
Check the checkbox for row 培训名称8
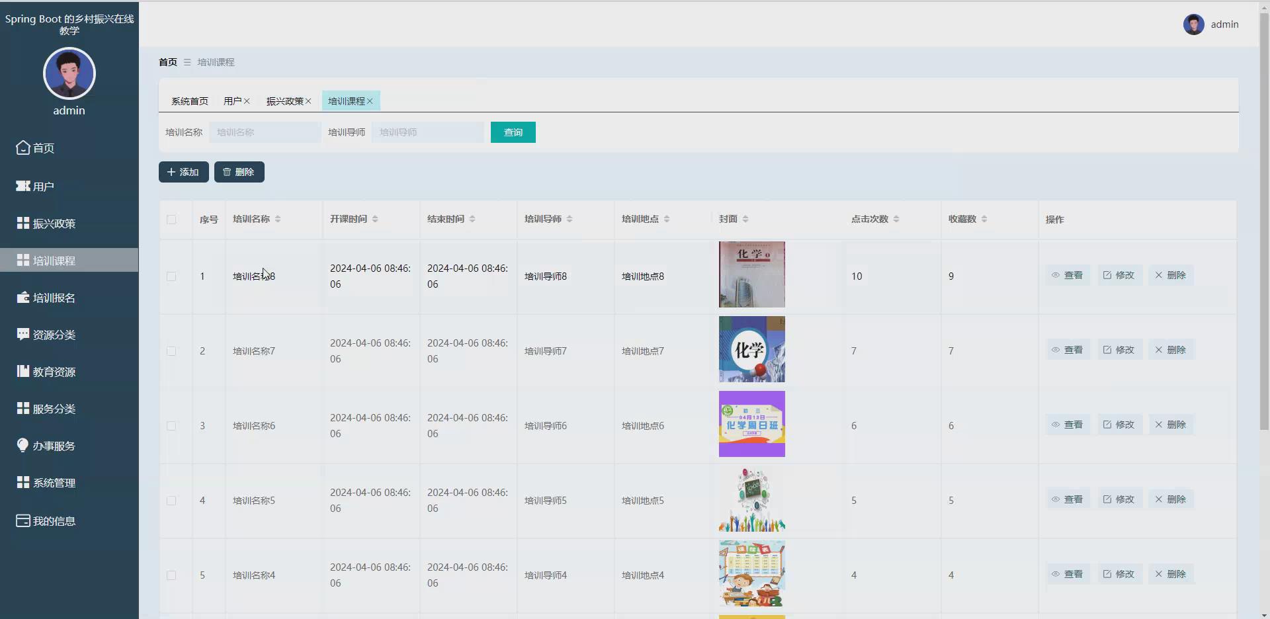coord(171,276)
